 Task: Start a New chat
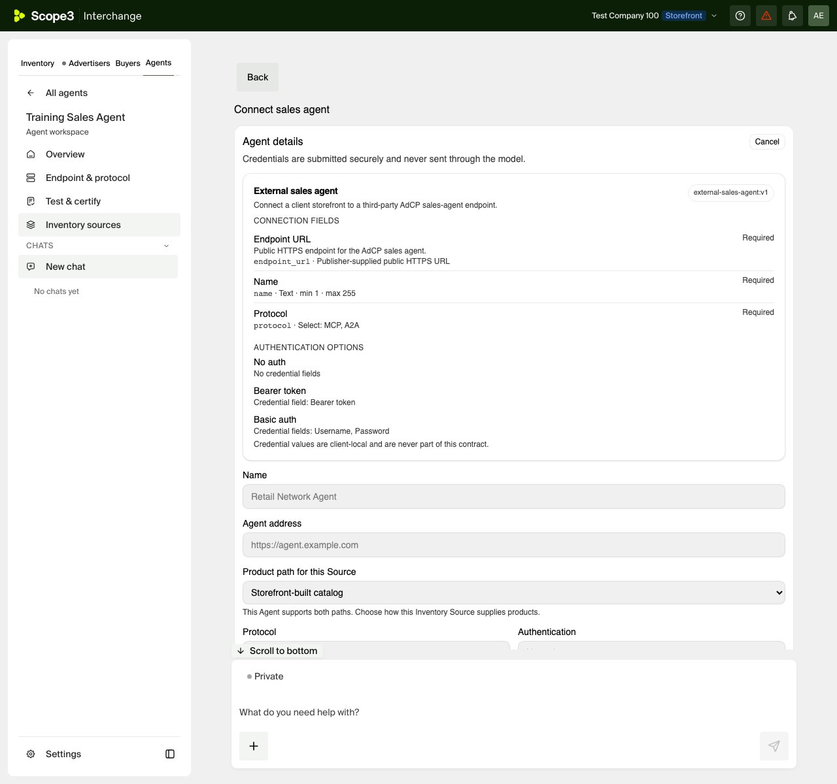(x=98, y=267)
